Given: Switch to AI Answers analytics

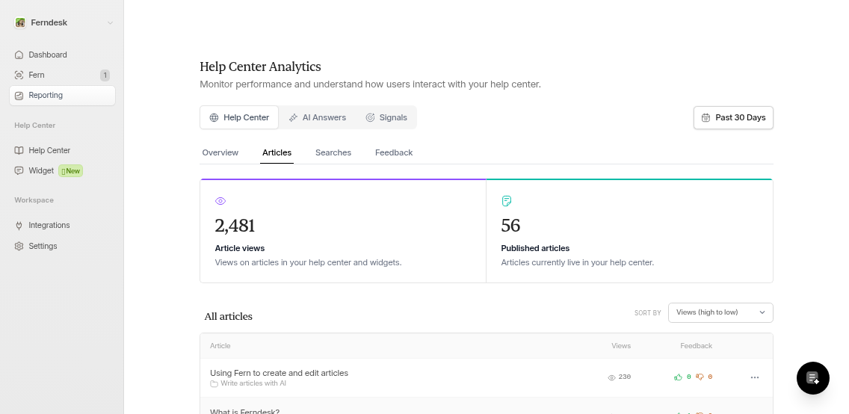Looking at the screenshot, I should (318, 117).
